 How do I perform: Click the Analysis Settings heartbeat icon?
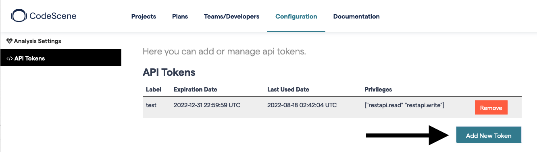10,41
